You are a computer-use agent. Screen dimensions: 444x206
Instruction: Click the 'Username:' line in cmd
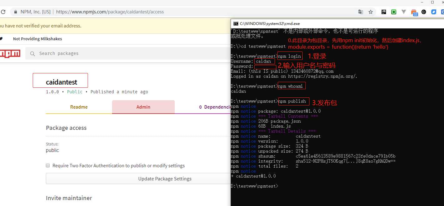[x=251, y=61]
